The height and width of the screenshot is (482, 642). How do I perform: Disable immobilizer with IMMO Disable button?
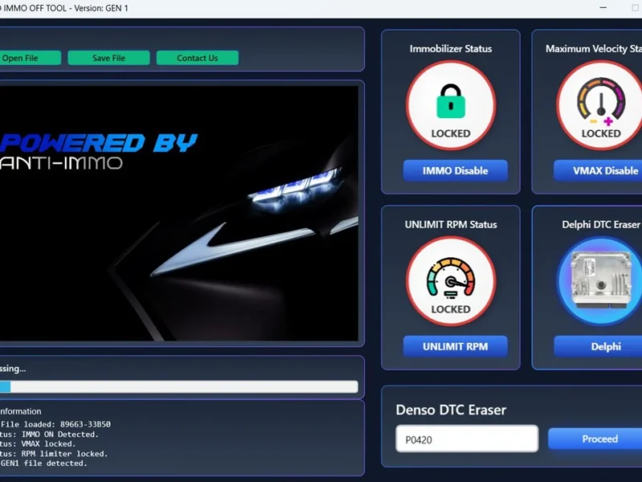pyautogui.click(x=455, y=170)
